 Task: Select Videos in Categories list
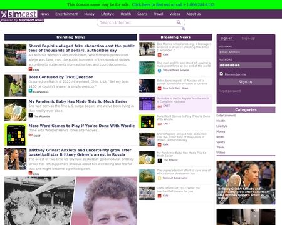tap(221, 152)
